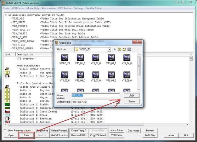Select VTSM_PGCI_UT tree entry
Screen dimensions: 197x142
click(21, 30)
